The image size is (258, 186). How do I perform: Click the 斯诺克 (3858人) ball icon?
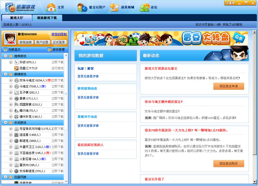[x=16, y=141]
